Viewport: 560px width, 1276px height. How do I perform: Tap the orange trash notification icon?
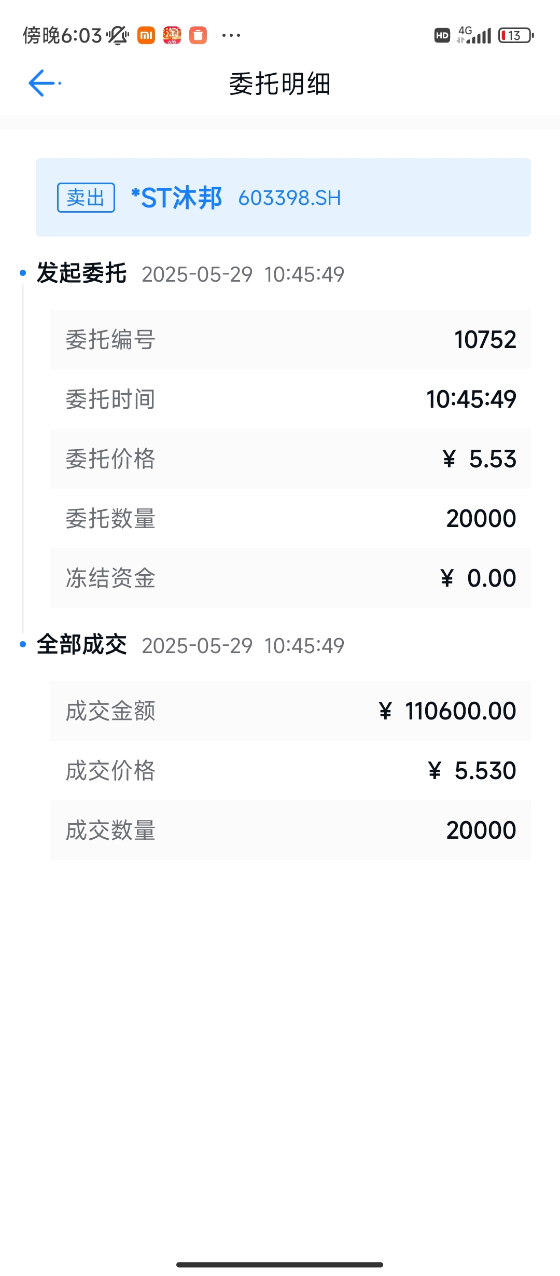[x=198, y=35]
